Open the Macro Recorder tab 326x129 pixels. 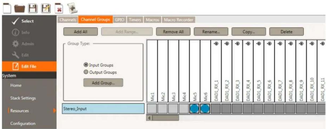178,19
